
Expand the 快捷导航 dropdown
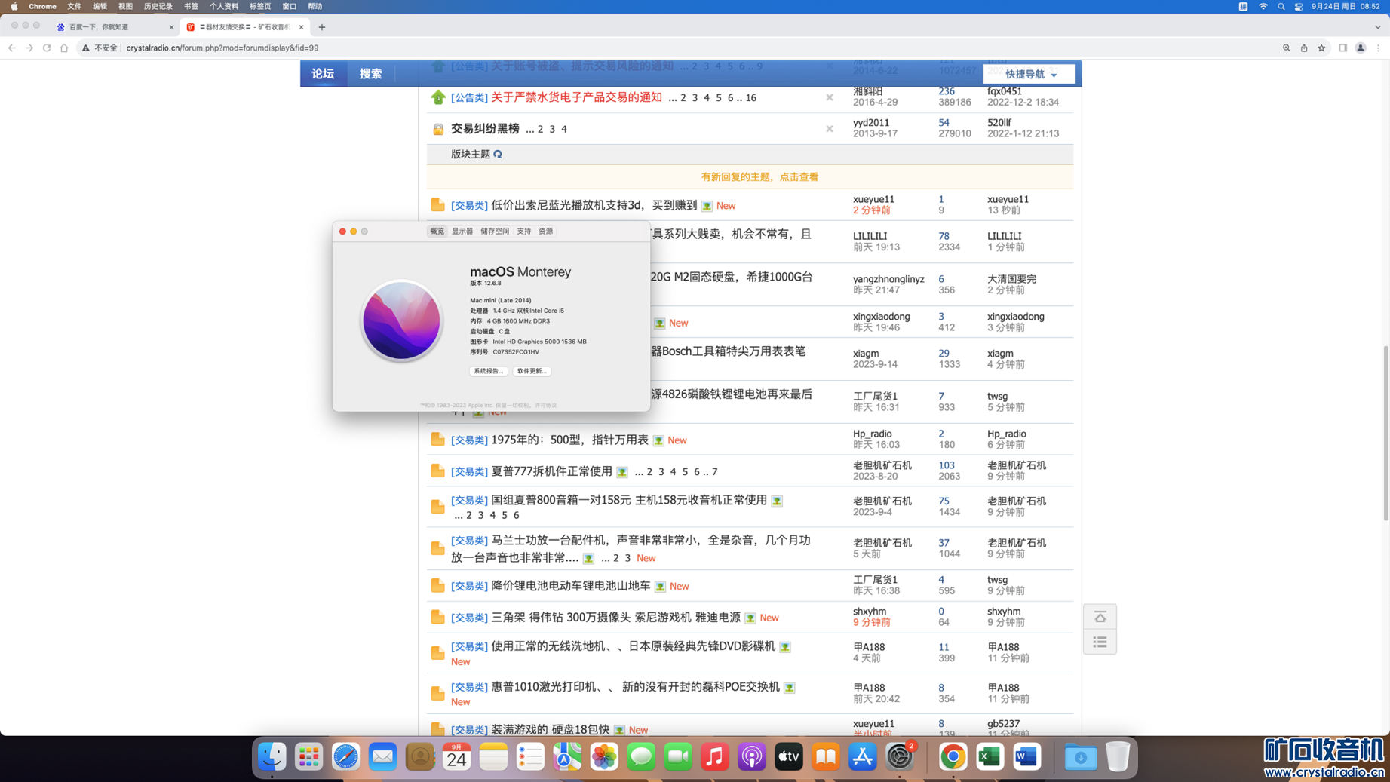coord(1029,74)
